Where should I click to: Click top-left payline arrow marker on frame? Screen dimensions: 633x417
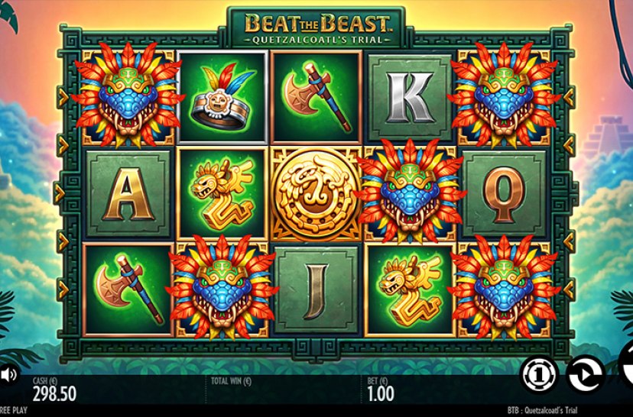63,97
